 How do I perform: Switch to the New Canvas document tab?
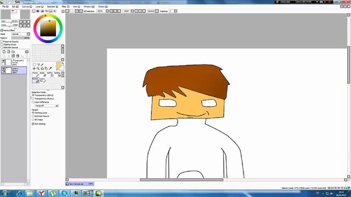pyautogui.click(x=80, y=184)
